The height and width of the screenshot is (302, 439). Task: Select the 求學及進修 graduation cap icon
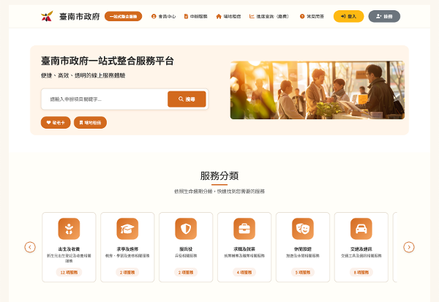pos(127,229)
